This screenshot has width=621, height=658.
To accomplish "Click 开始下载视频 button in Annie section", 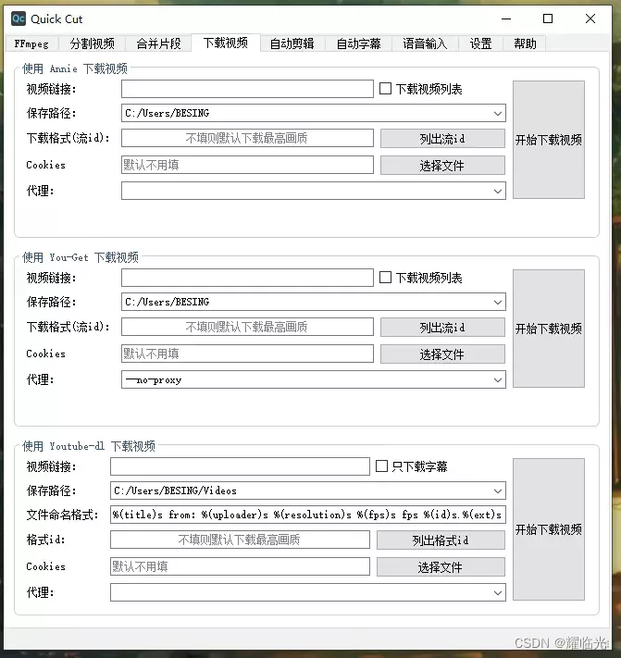I will click(549, 140).
